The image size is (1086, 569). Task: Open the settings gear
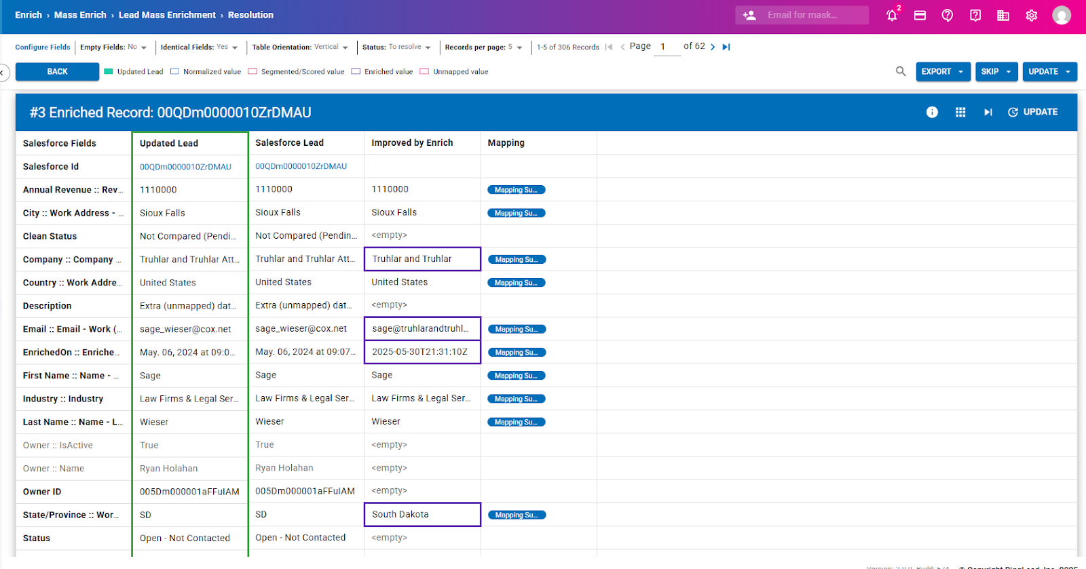tap(1031, 15)
